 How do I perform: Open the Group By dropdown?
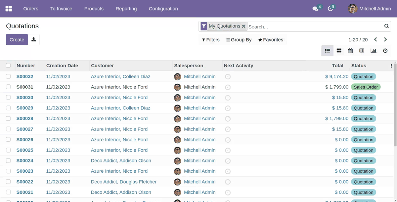239,40
